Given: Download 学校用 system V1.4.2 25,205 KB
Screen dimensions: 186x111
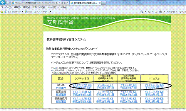Looking at the screenshot, I should tap(82, 85).
